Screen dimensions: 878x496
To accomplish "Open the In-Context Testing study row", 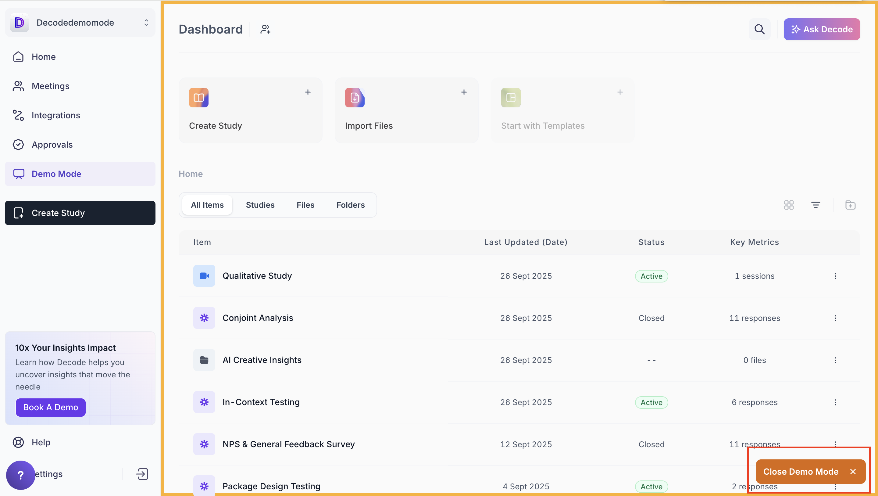I will click(261, 402).
